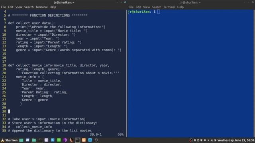Open File menu in left vim terminal
Viewport: 255px width, 143px height.
4,7
